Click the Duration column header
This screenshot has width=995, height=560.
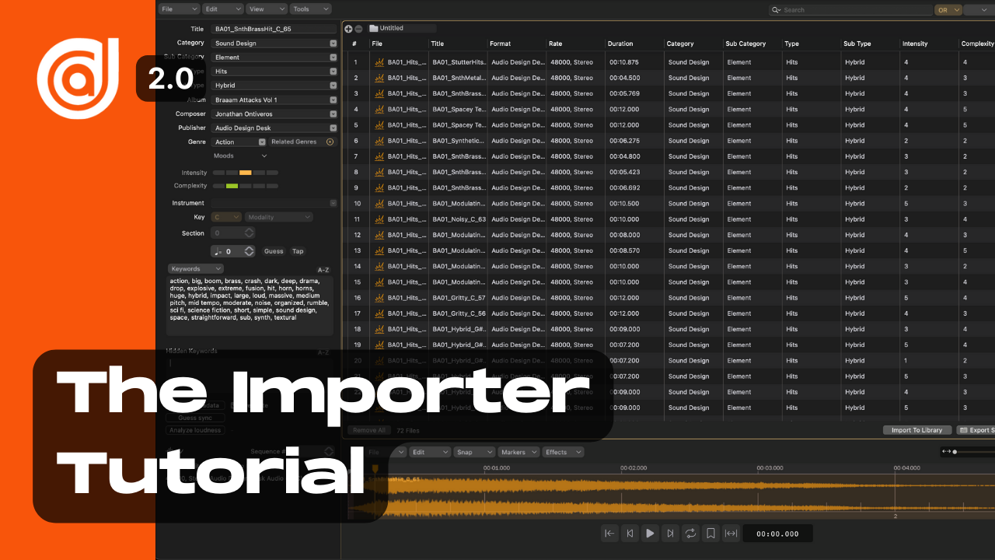tap(620, 44)
